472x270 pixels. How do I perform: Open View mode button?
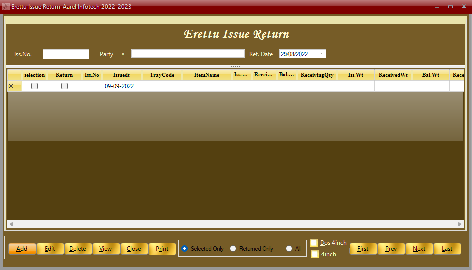click(x=106, y=249)
